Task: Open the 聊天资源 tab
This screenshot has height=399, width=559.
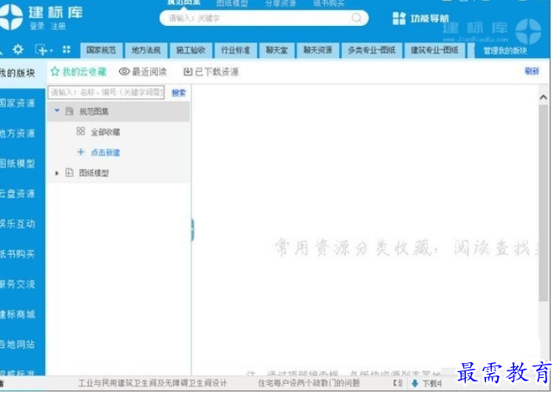Action: 317,50
